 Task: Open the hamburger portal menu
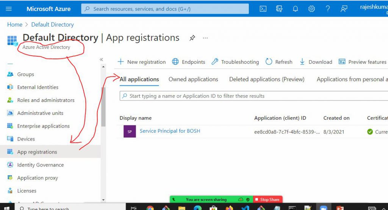coord(9,9)
